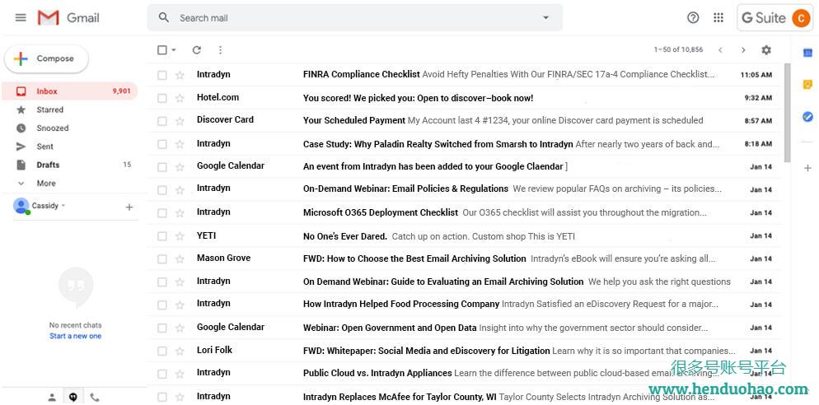This screenshot has height=405, width=819.
Task: Star the Discover Card email
Action: click(180, 121)
